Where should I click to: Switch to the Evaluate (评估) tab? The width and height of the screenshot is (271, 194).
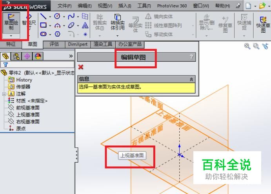point(54,44)
